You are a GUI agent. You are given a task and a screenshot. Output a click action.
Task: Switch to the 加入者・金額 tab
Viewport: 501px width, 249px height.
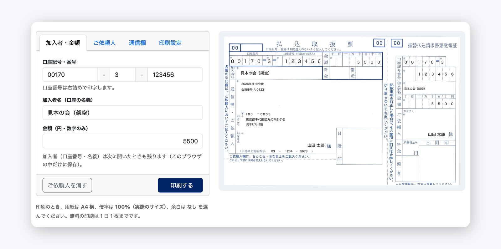63,43
